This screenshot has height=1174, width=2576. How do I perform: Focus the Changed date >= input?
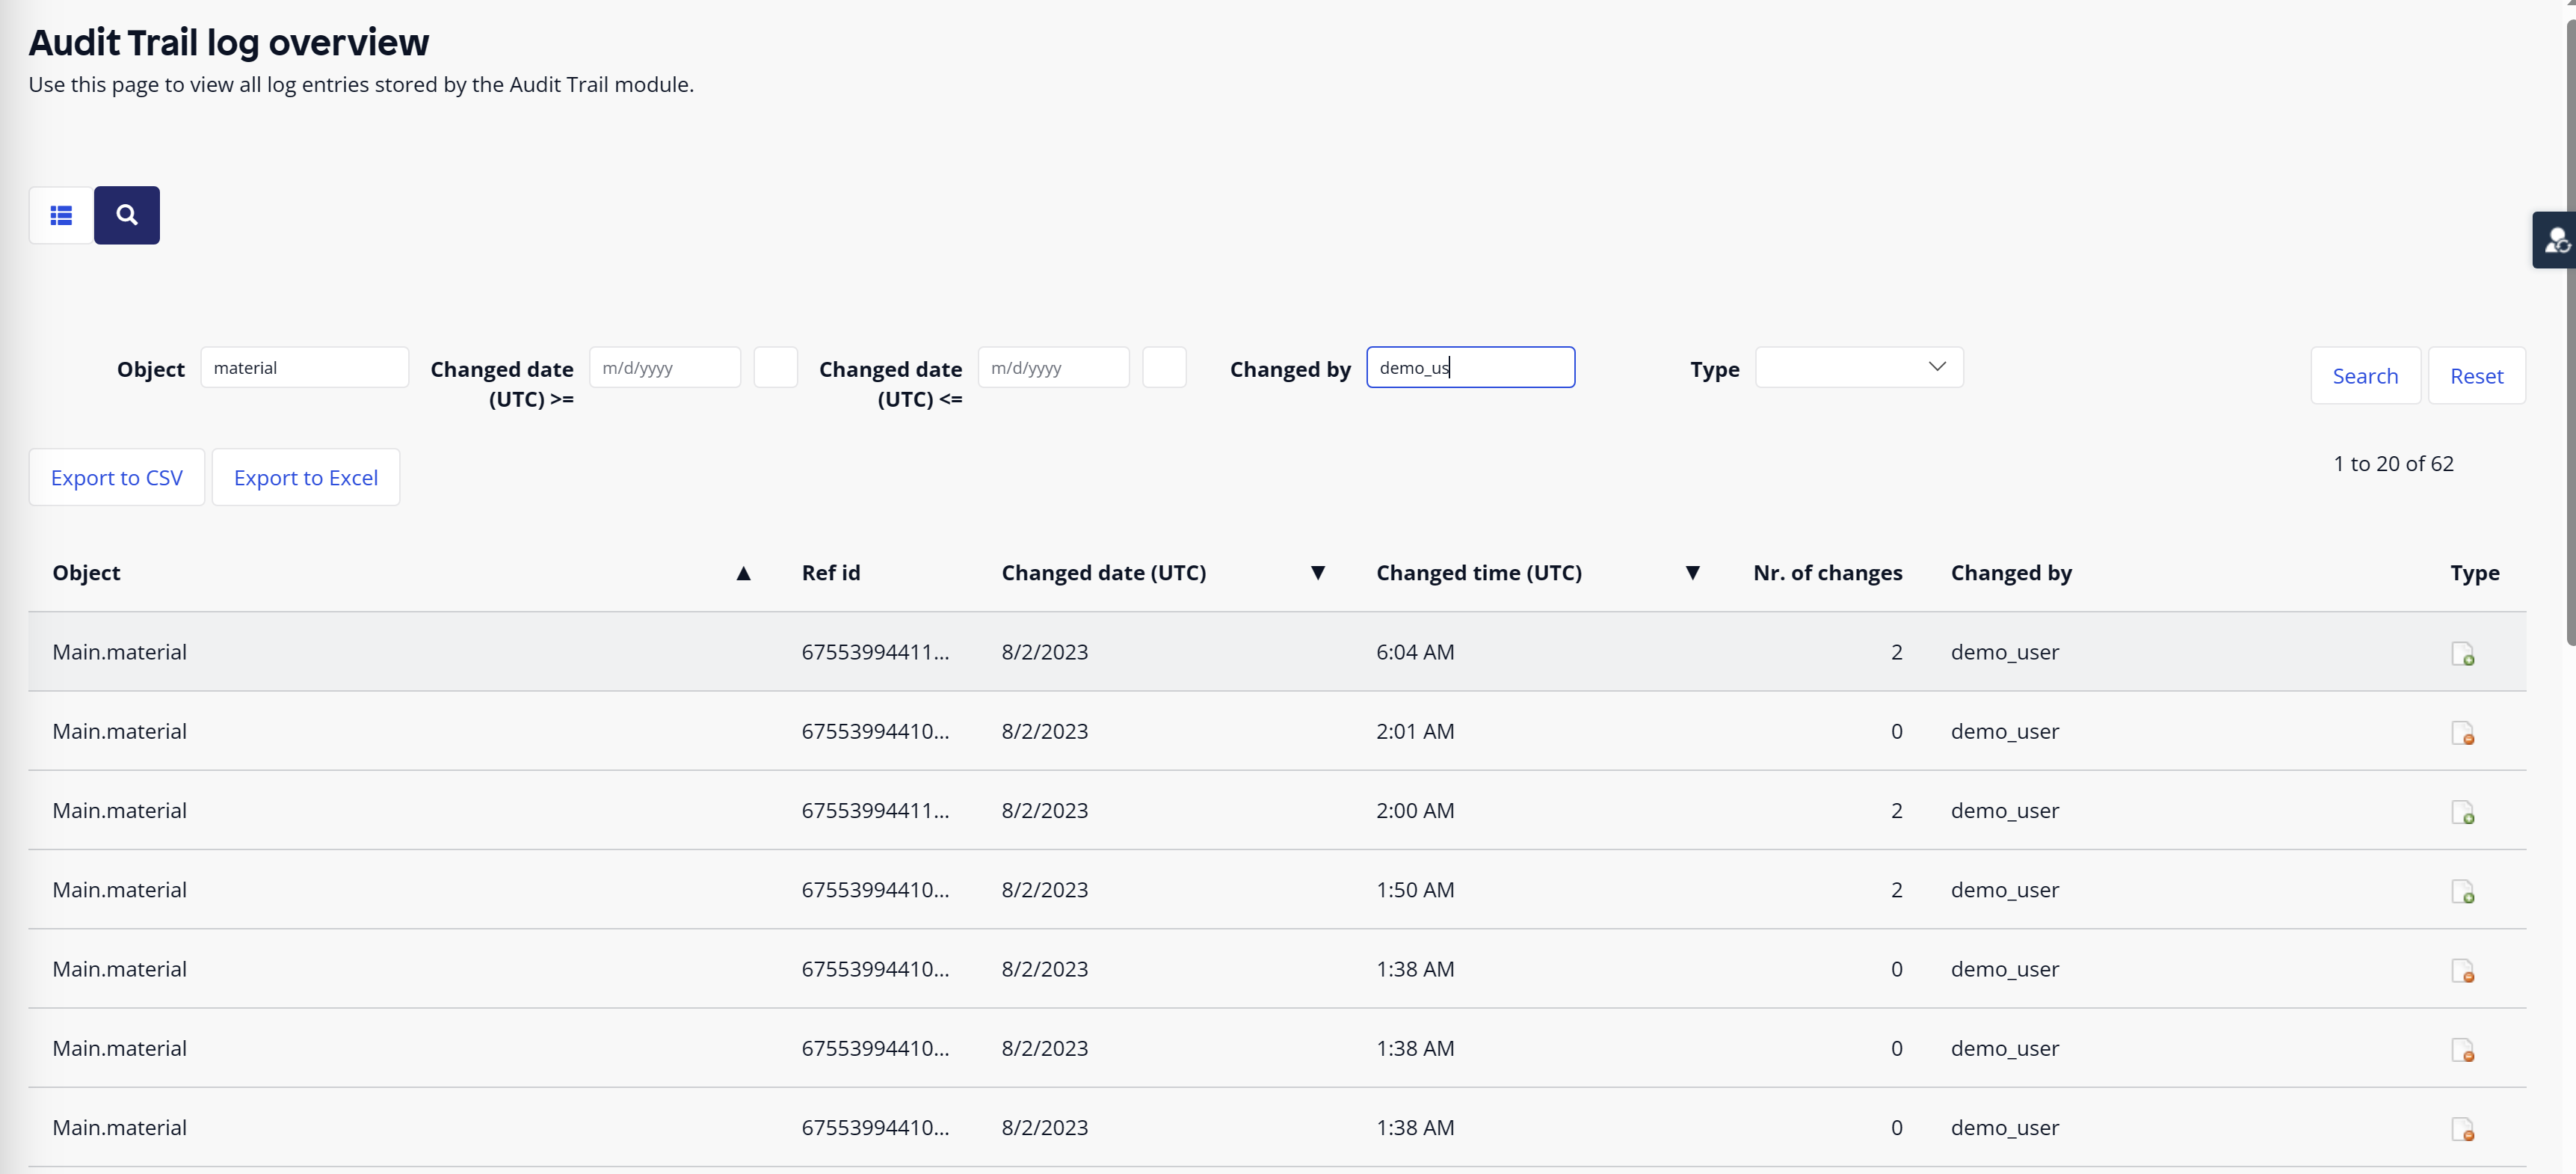pos(665,367)
